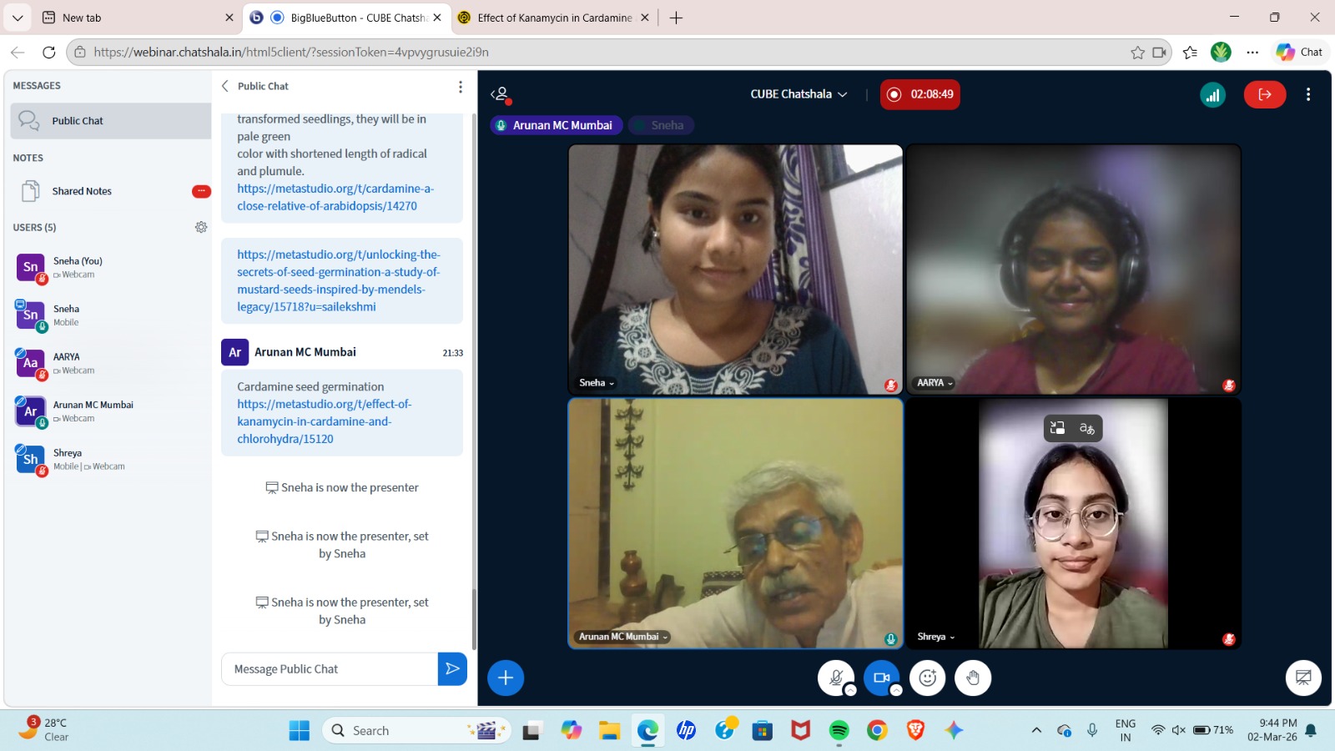The width and height of the screenshot is (1335, 751).
Task: Open the manage users gear icon
Action: (201, 227)
